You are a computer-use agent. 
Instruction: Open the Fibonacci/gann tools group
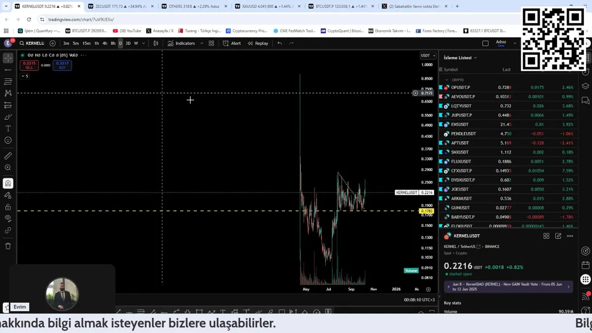8,81
